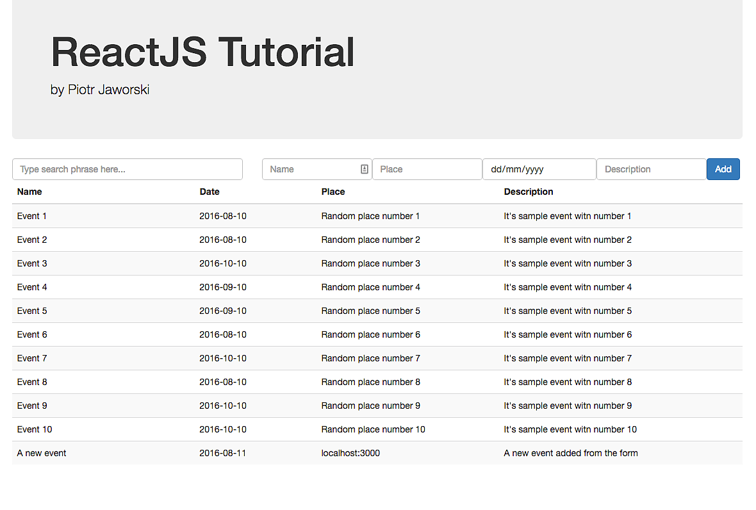Focus the Description input field
This screenshot has height=510, width=756.
[652, 169]
